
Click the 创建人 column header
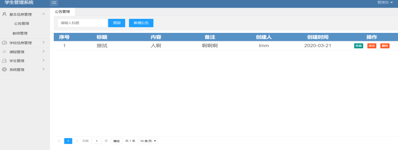pos(264,37)
